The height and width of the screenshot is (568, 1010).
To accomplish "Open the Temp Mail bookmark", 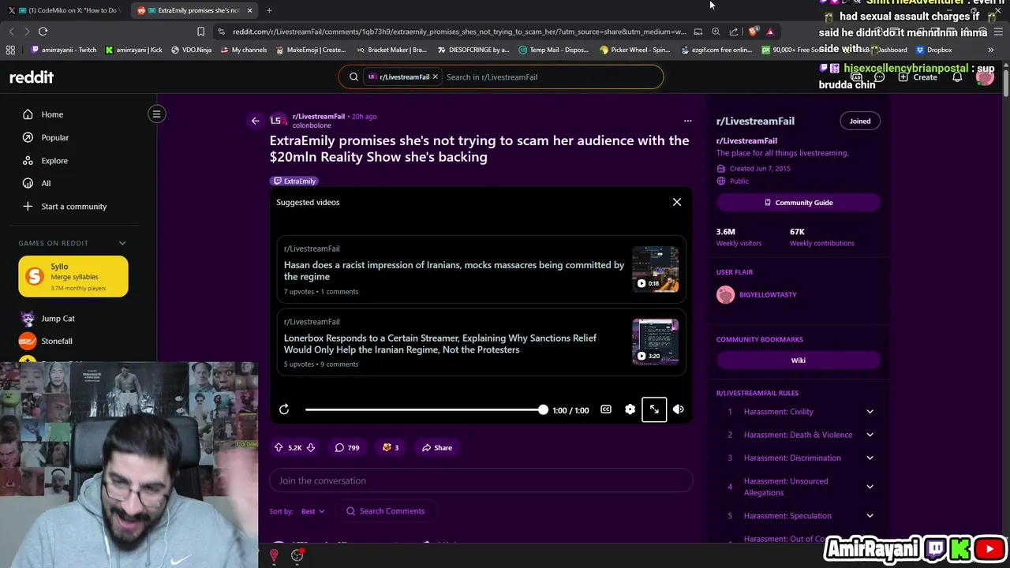I will 553,50.
